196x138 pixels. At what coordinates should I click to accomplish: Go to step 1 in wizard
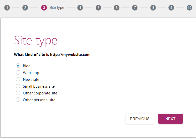[x=7, y=8]
